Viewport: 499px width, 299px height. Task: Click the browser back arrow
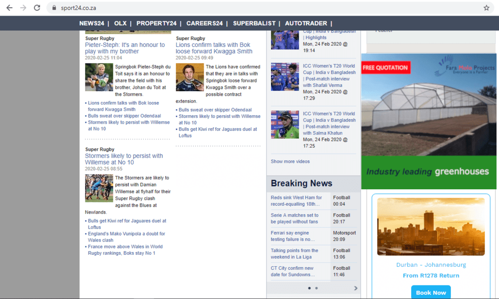9,8
